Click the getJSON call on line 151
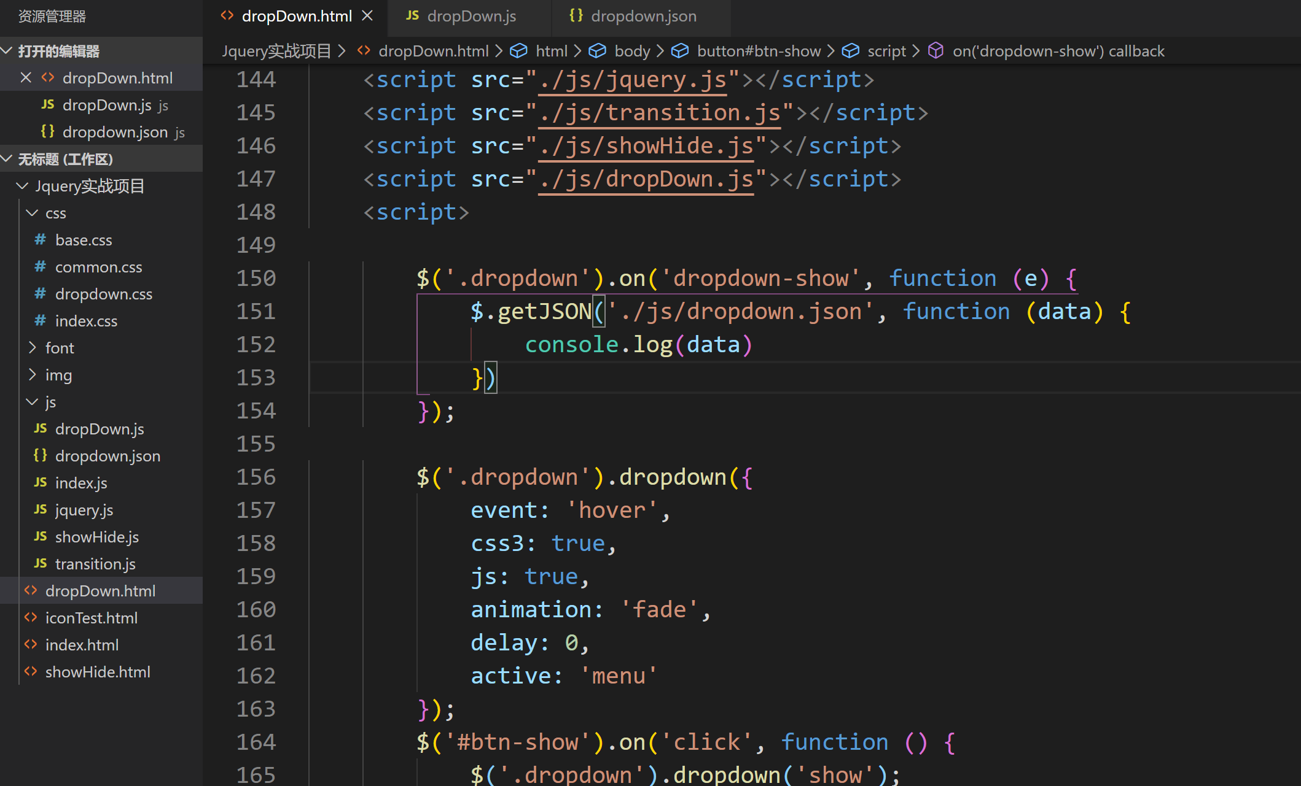 (544, 312)
